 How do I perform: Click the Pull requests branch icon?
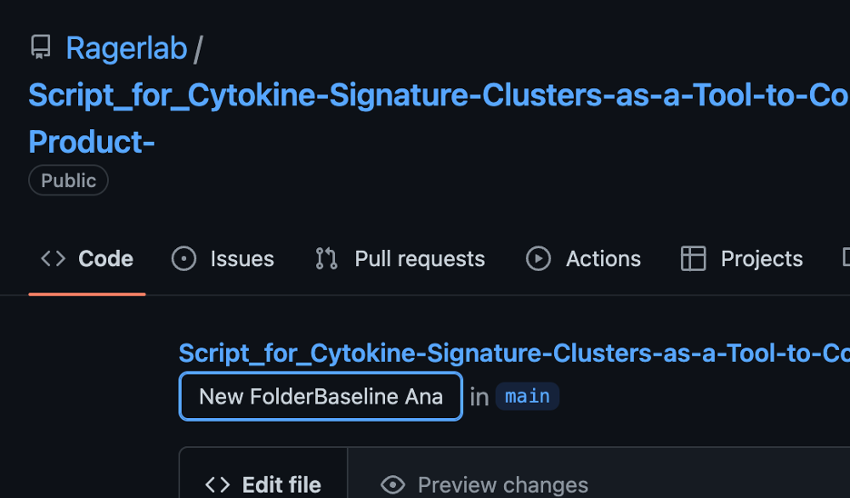pos(326,259)
